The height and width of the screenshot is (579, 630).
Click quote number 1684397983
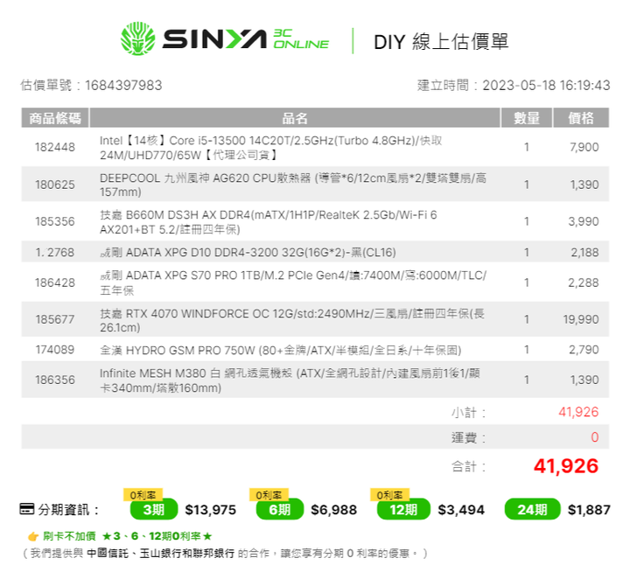[x=123, y=85]
